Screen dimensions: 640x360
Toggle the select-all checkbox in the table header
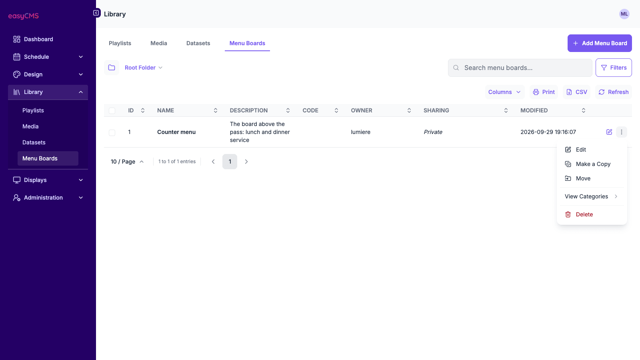pos(112,111)
